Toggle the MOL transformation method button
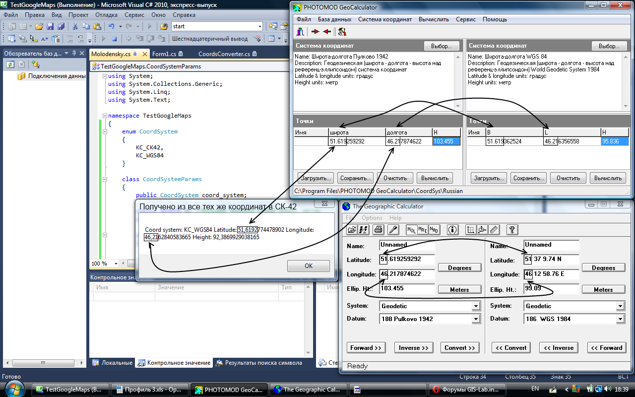The image size is (635, 397). point(411,230)
